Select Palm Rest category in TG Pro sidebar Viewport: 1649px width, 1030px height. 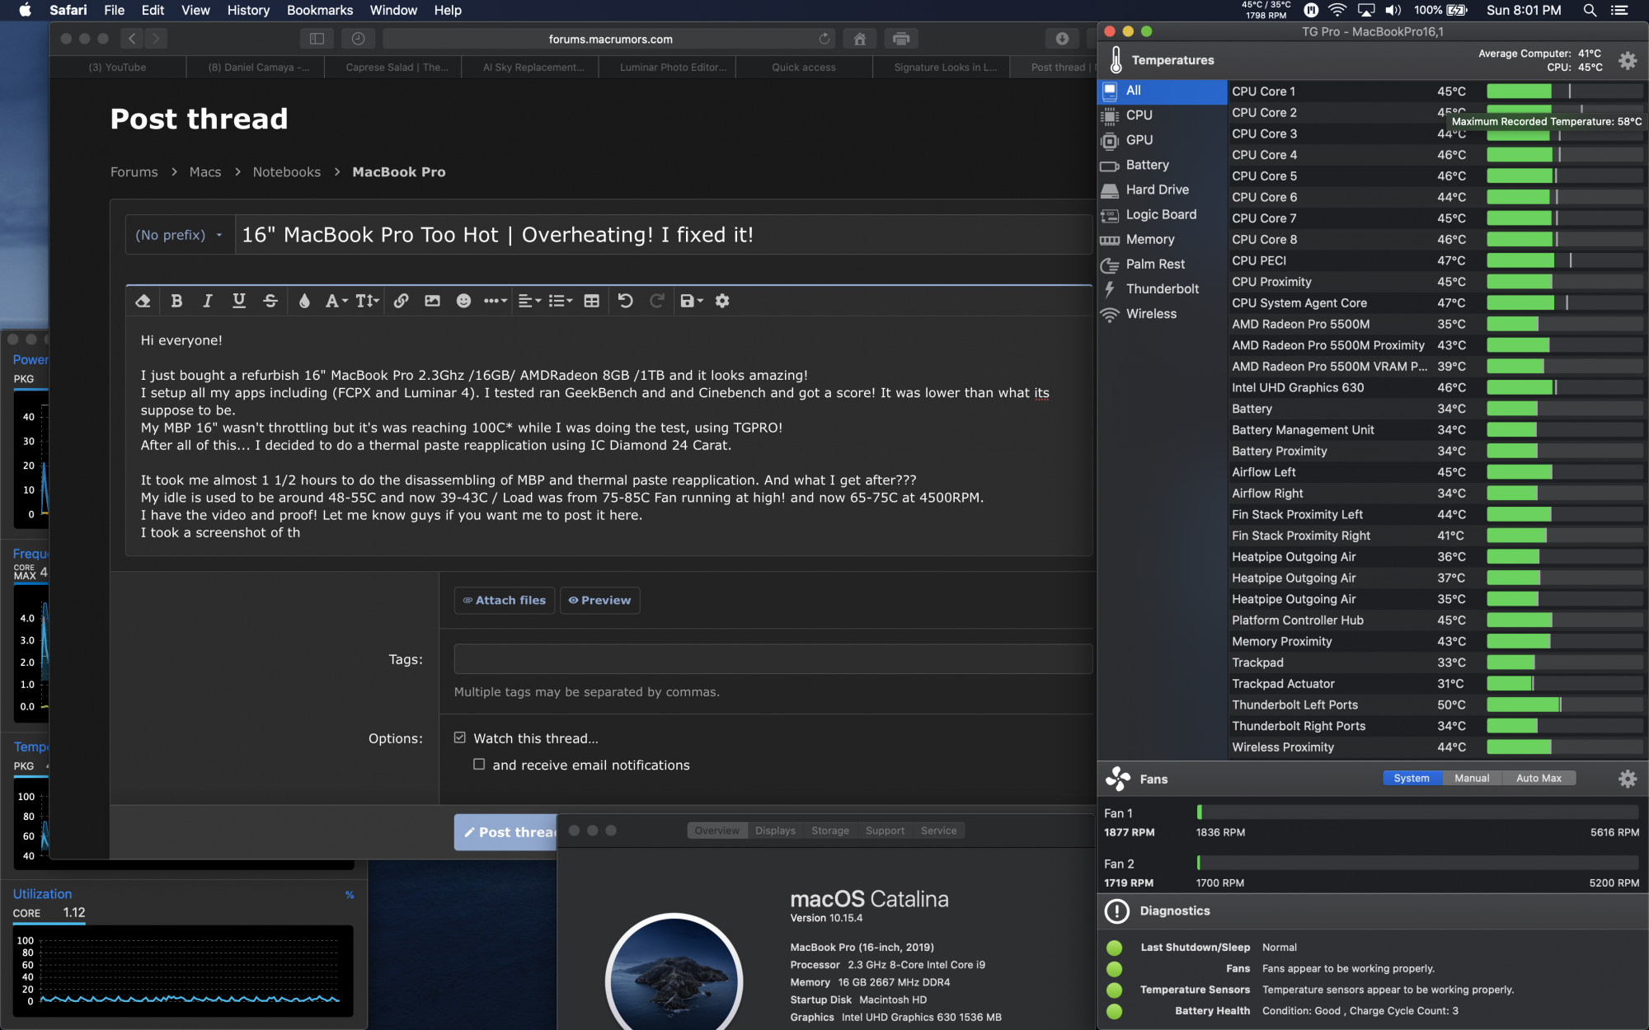point(1162,264)
